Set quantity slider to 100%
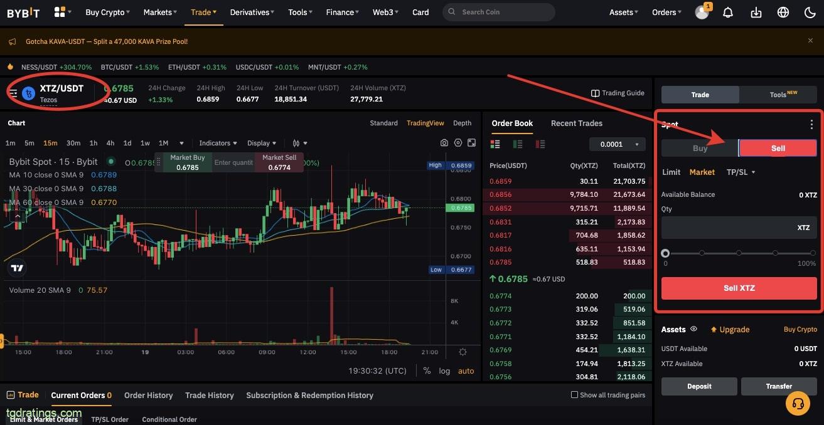 click(x=812, y=253)
